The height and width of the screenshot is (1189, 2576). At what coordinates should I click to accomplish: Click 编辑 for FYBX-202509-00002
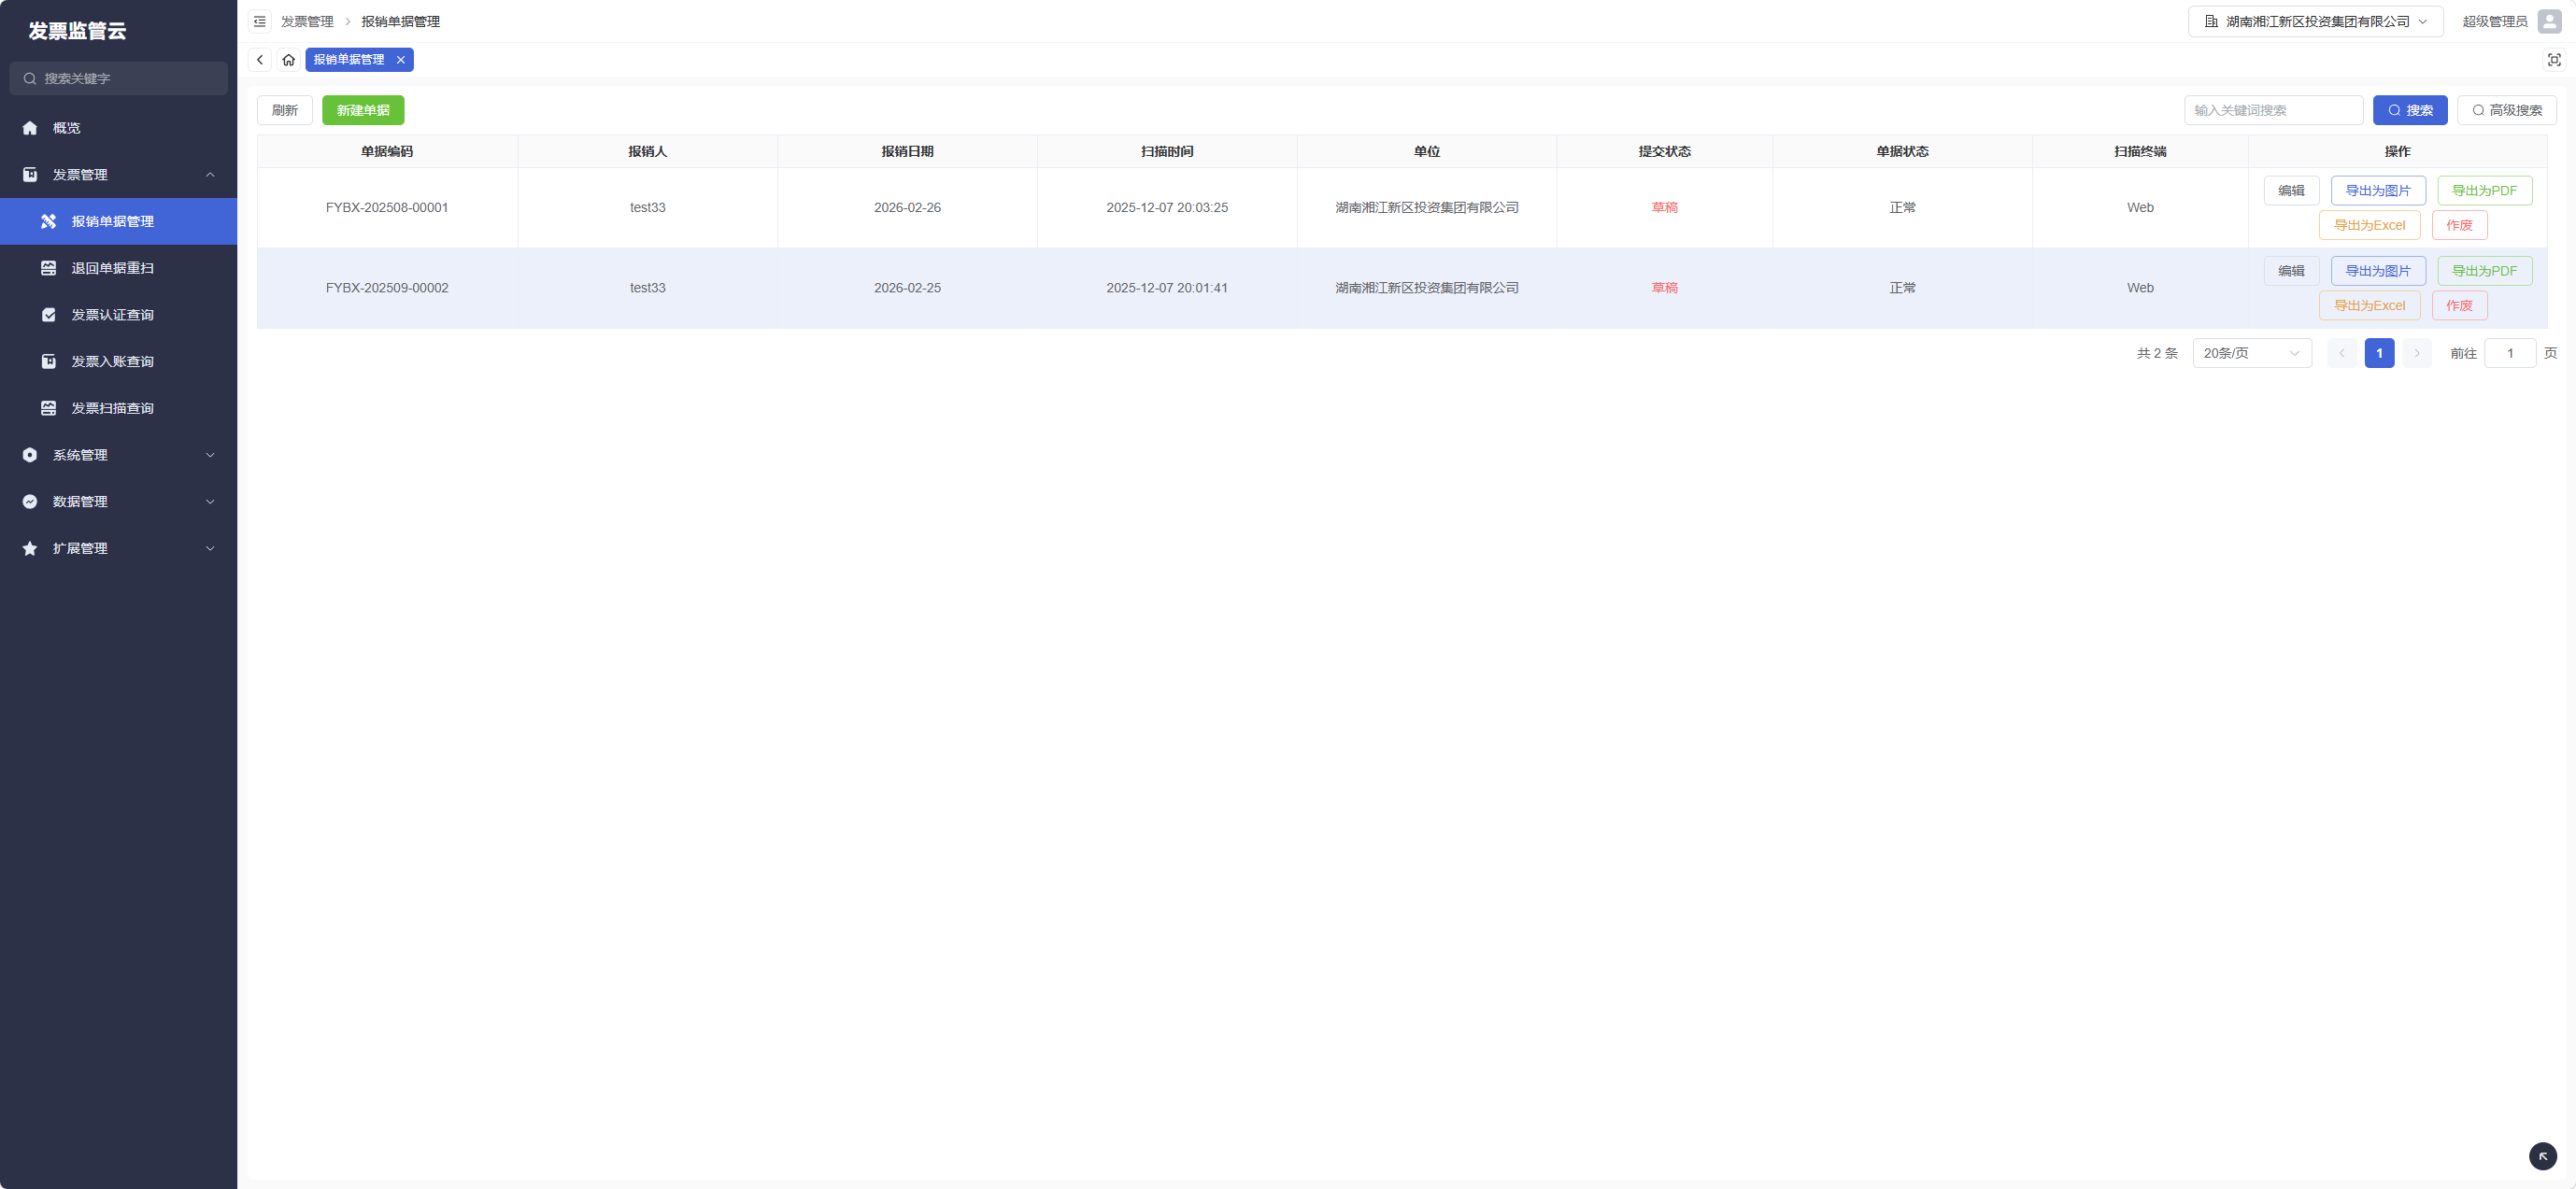click(x=2291, y=271)
